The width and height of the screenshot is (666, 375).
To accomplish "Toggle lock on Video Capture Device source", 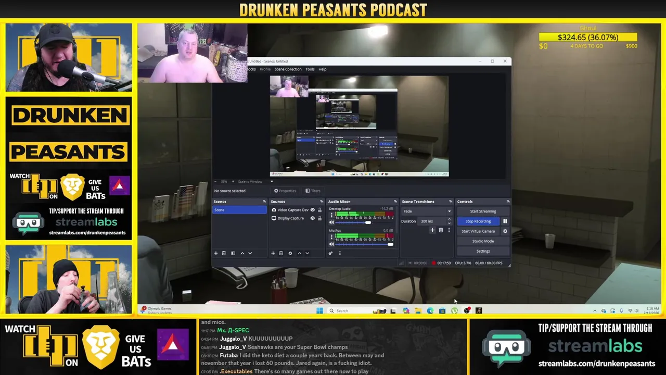I will 319,210.
